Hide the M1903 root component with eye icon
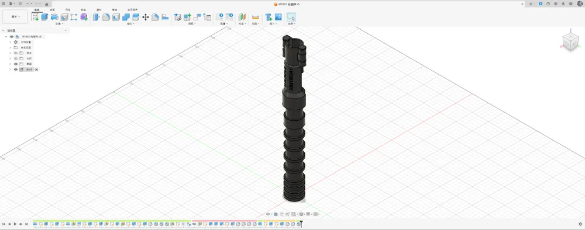585x230 pixels. (x=12, y=37)
